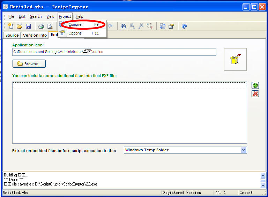Click the Application Icon path field
Viewport: 268px width, 197px height.
click(x=114, y=52)
